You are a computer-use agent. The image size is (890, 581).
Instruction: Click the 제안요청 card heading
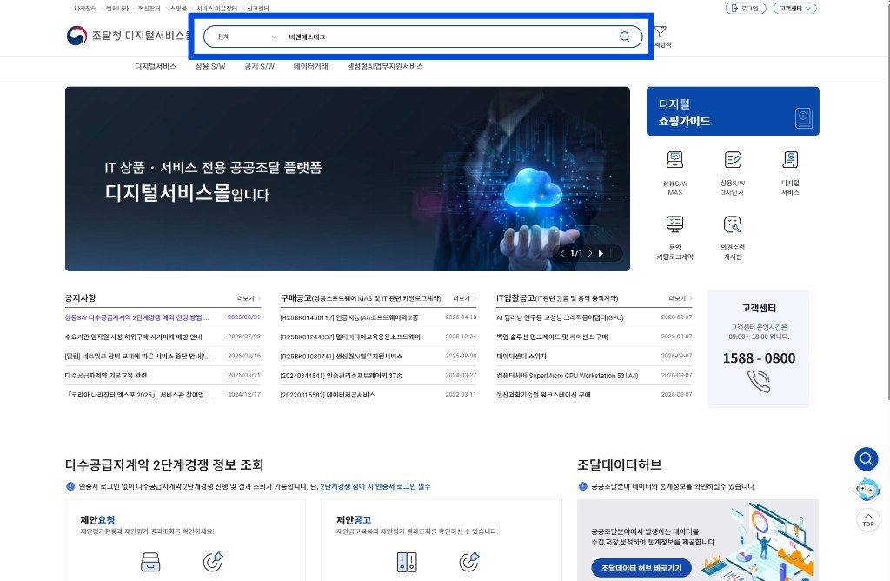click(97, 519)
